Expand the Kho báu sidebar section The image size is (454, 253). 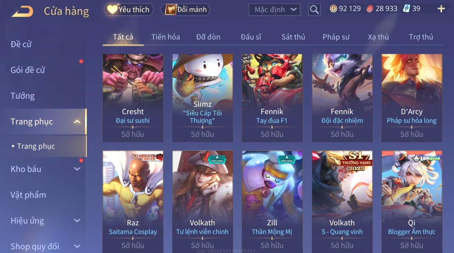pos(77,169)
